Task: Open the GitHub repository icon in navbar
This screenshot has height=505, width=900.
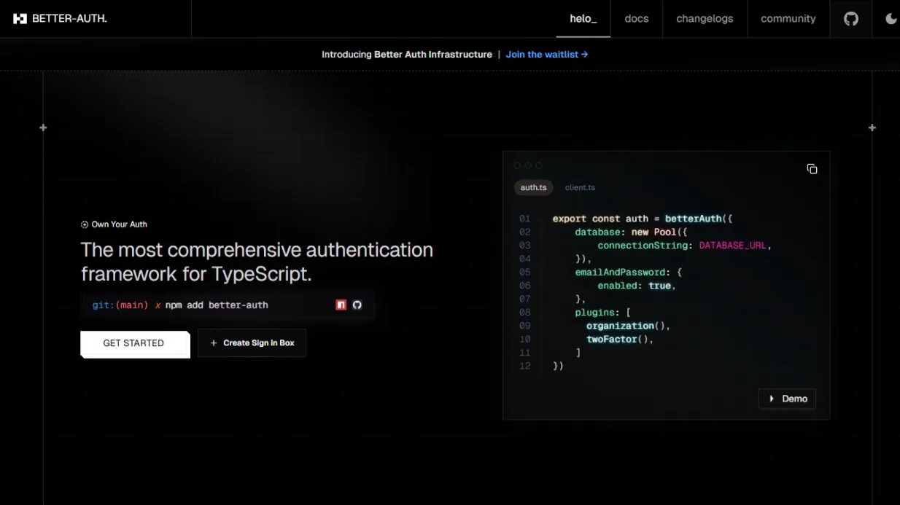Action: tap(851, 19)
